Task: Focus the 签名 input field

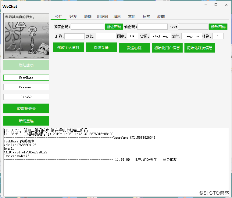Action: pyautogui.click(x=106, y=36)
